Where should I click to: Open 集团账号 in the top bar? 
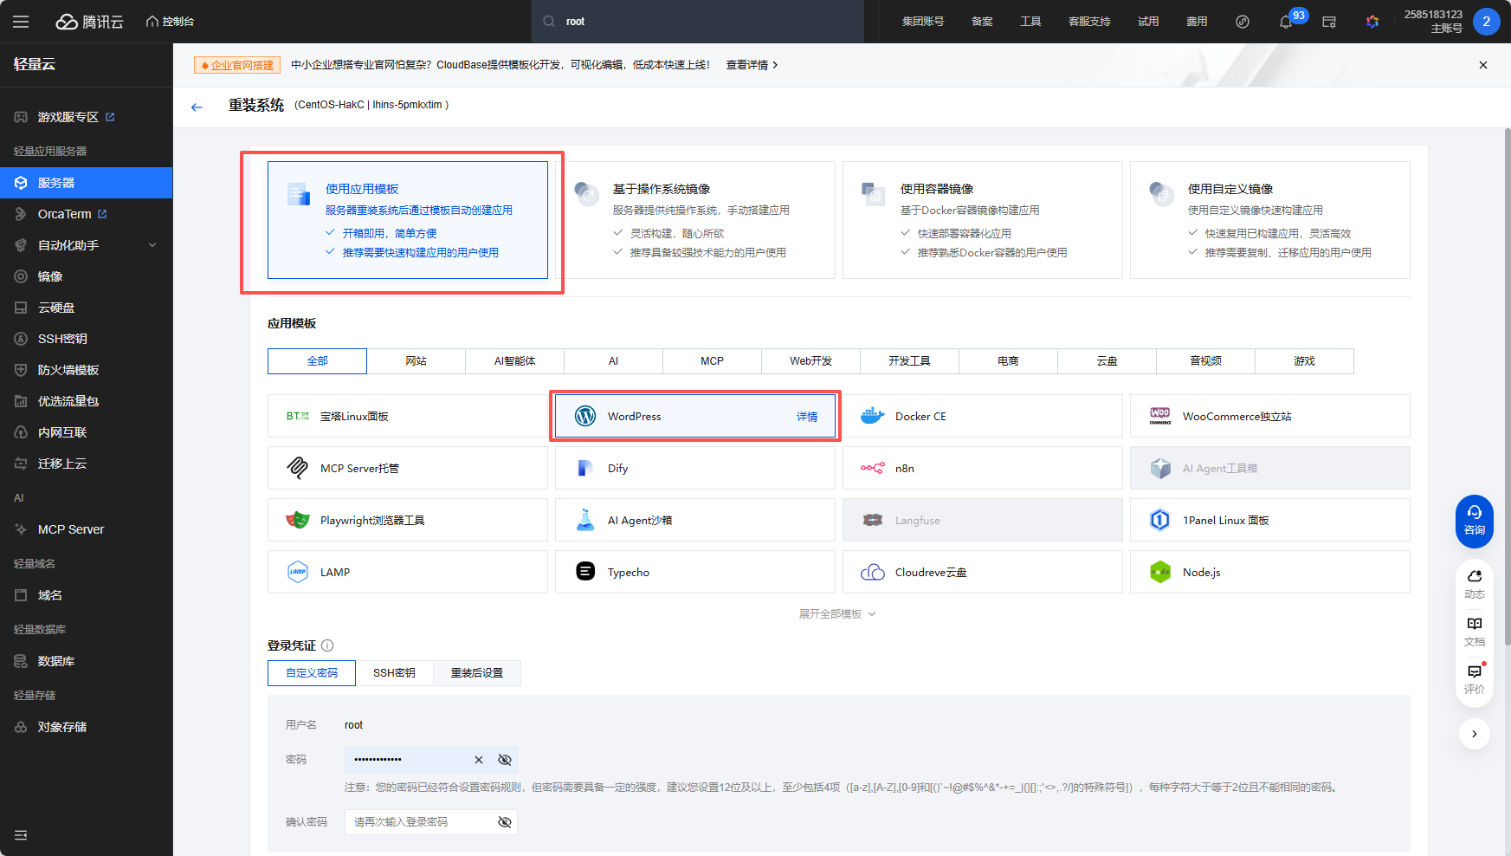(x=923, y=22)
